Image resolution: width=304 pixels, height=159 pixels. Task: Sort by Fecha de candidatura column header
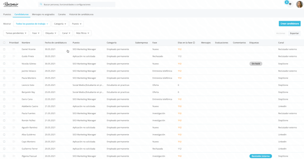56,43
